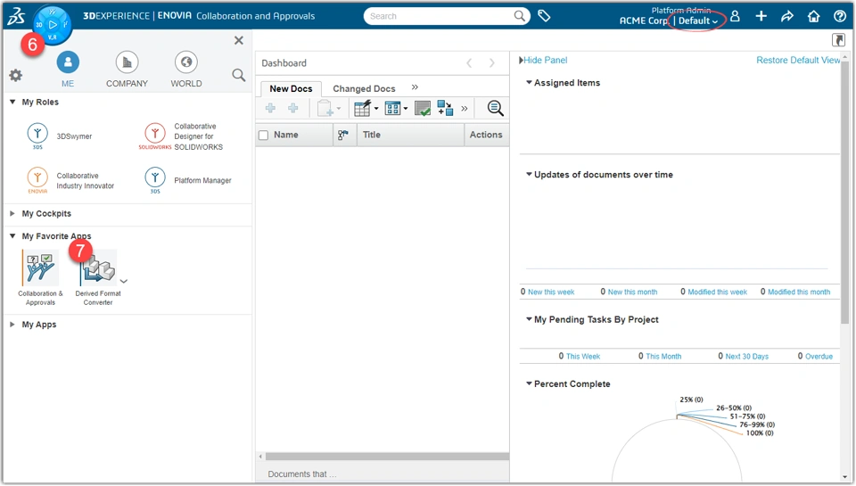Click the Actions column header

click(x=486, y=135)
